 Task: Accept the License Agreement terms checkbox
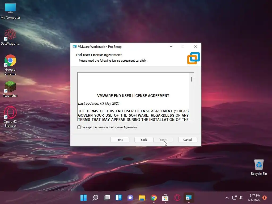pos(79,127)
